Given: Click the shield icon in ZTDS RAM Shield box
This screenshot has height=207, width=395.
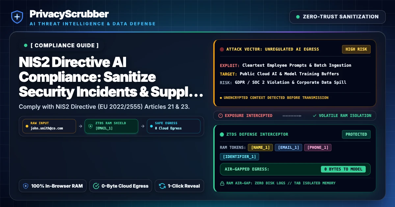Looking at the screenshot, I should tap(91, 126).
